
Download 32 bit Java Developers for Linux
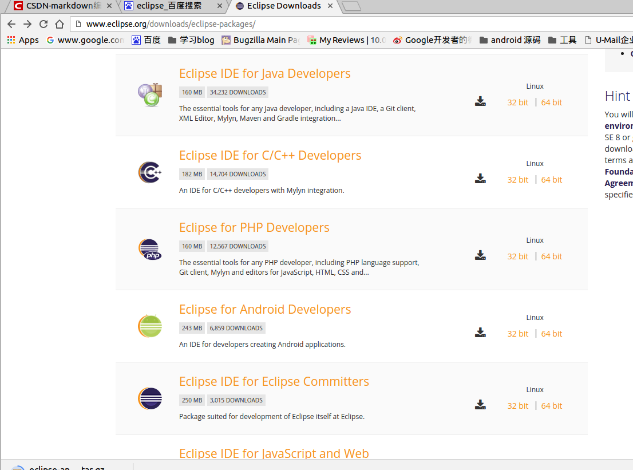point(518,102)
